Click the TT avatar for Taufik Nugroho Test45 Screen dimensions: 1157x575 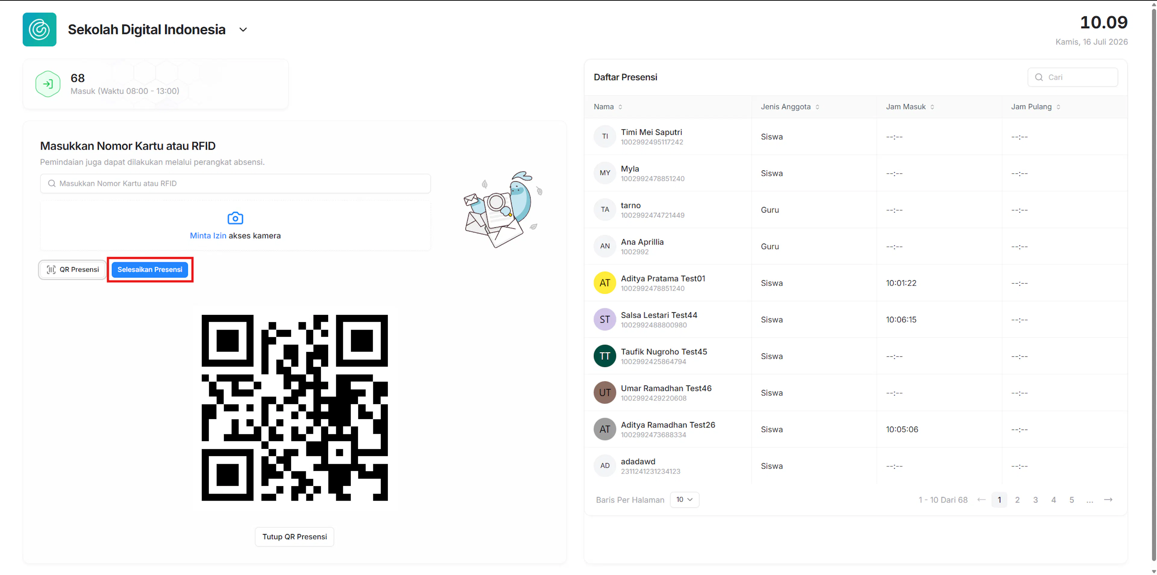pyautogui.click(x=605, y=356)
